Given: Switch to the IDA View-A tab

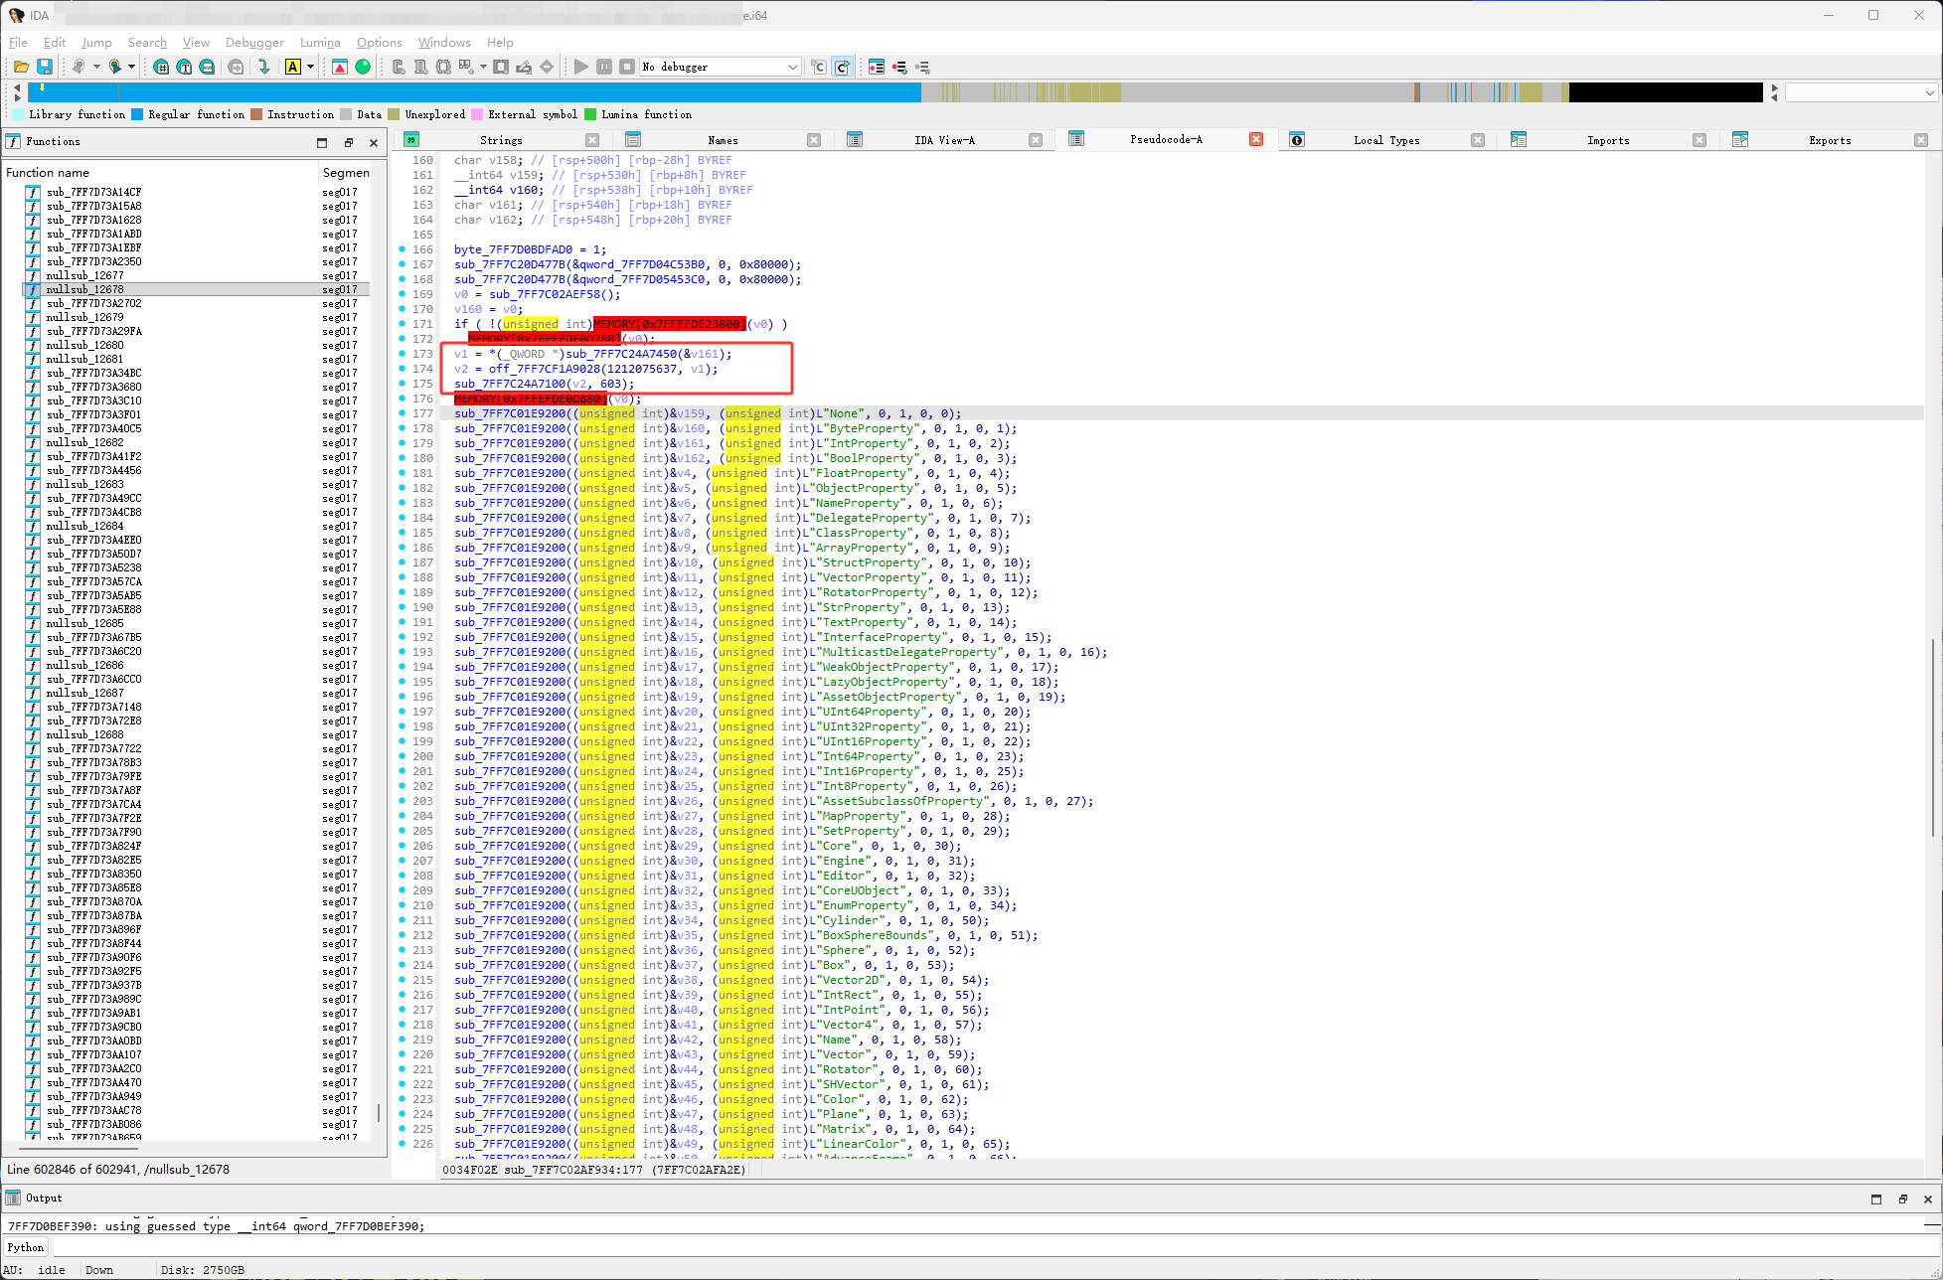Looking at the screenshot, I should pos(943,140).
